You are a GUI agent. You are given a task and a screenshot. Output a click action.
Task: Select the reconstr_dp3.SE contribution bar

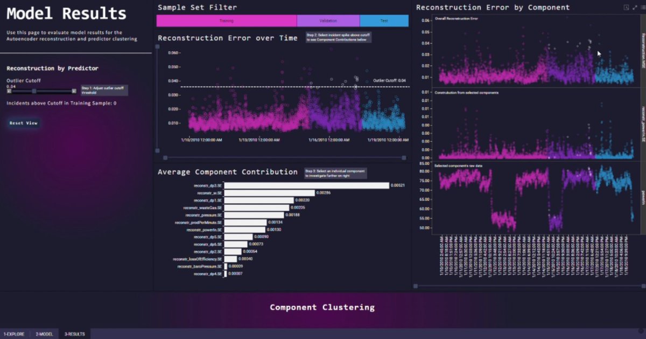tap(307, 185)
